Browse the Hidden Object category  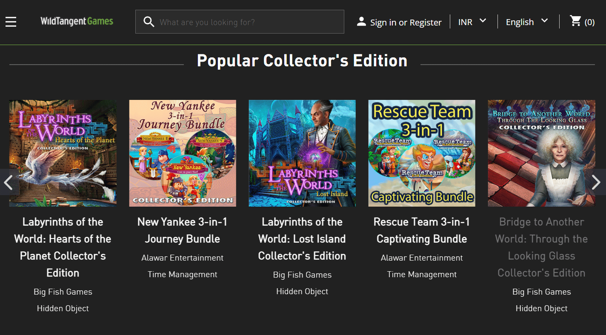(63, 308)
